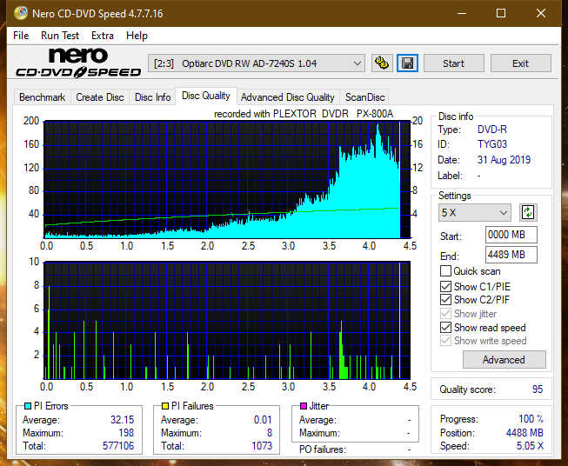The image size is (568, 466).
Task: Click the Nero app icon in title bar
Action: coord(21,13)
